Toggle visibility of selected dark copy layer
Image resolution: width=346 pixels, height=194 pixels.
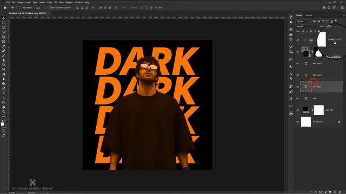click(x=297, y=87)
